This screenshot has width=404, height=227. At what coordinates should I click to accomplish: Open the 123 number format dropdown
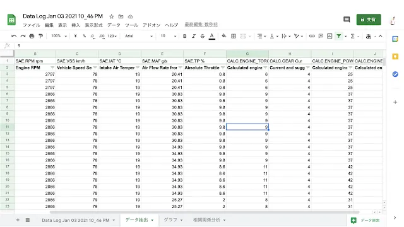pyautogui.click(x=112, y=36)
